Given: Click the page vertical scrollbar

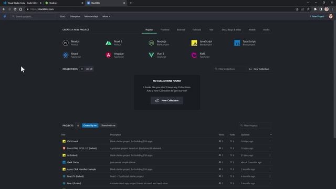Looking at the screenshot, I should pyautogui.click(x=334, y=79).
